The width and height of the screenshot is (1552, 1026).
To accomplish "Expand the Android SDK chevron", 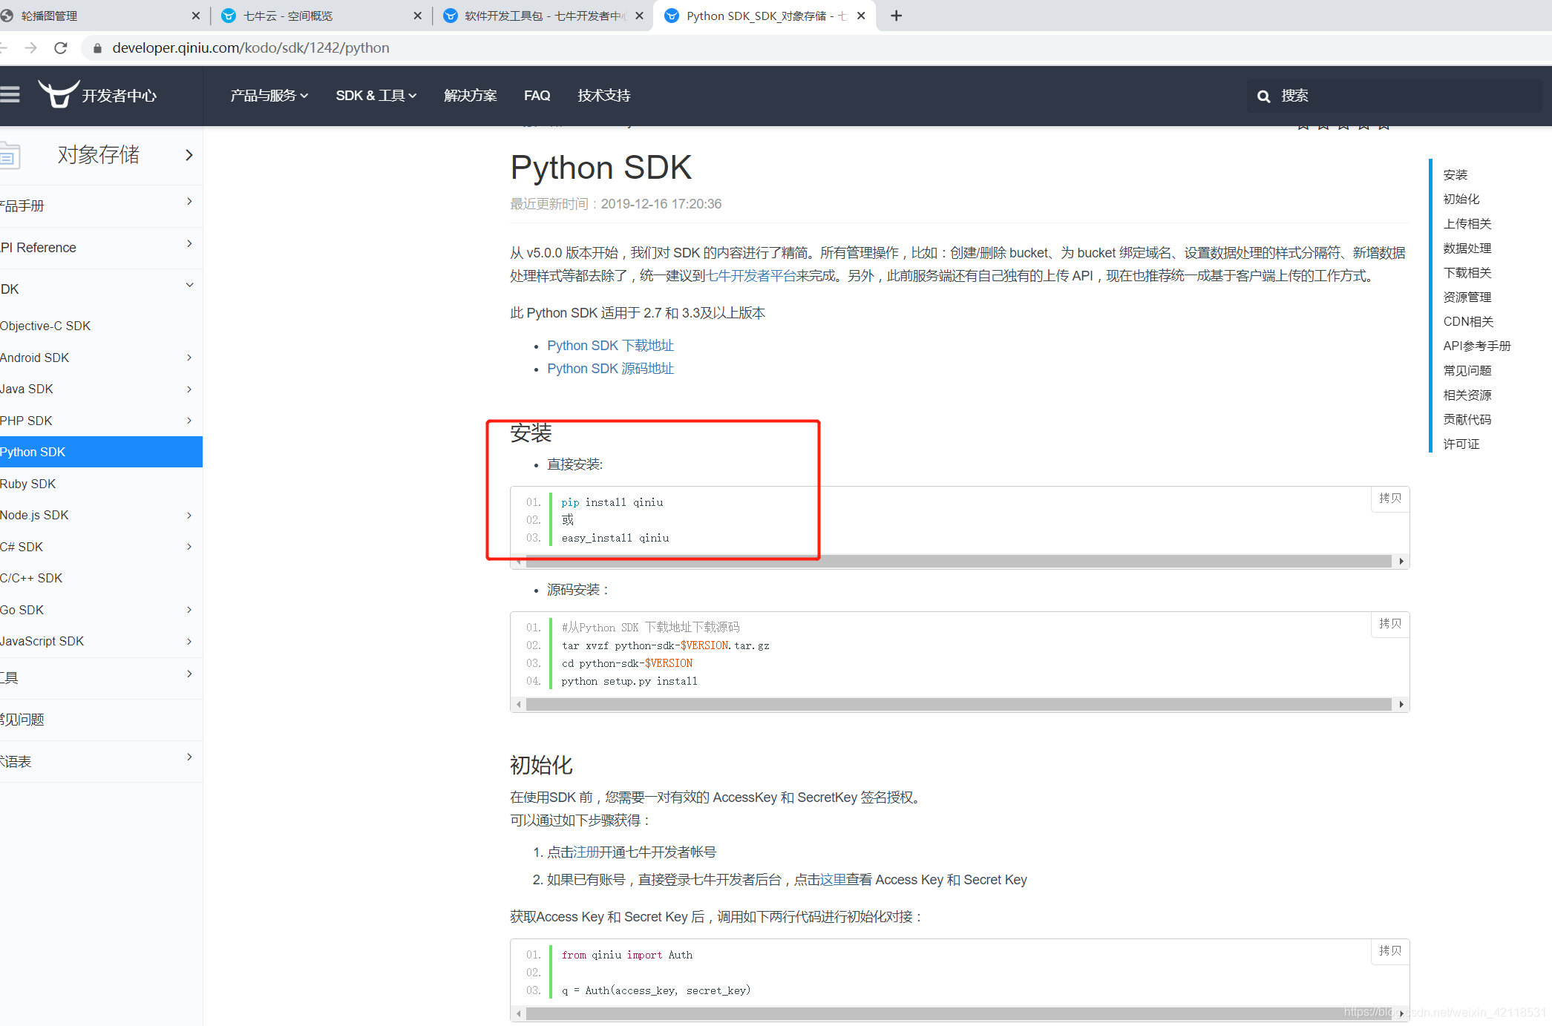I will (x=189, y=358).
